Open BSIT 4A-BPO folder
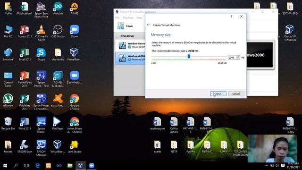This screenshot has width=302, height=170. [290, 8]
